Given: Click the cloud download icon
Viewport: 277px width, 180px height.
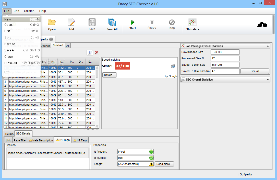Looking at the screenshot, I should coord(262,25).
